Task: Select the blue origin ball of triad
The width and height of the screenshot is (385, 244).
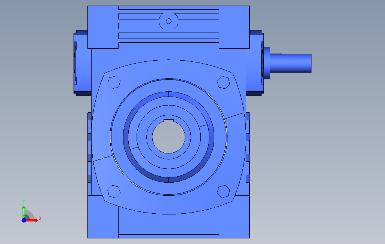Action: (24, 220)
